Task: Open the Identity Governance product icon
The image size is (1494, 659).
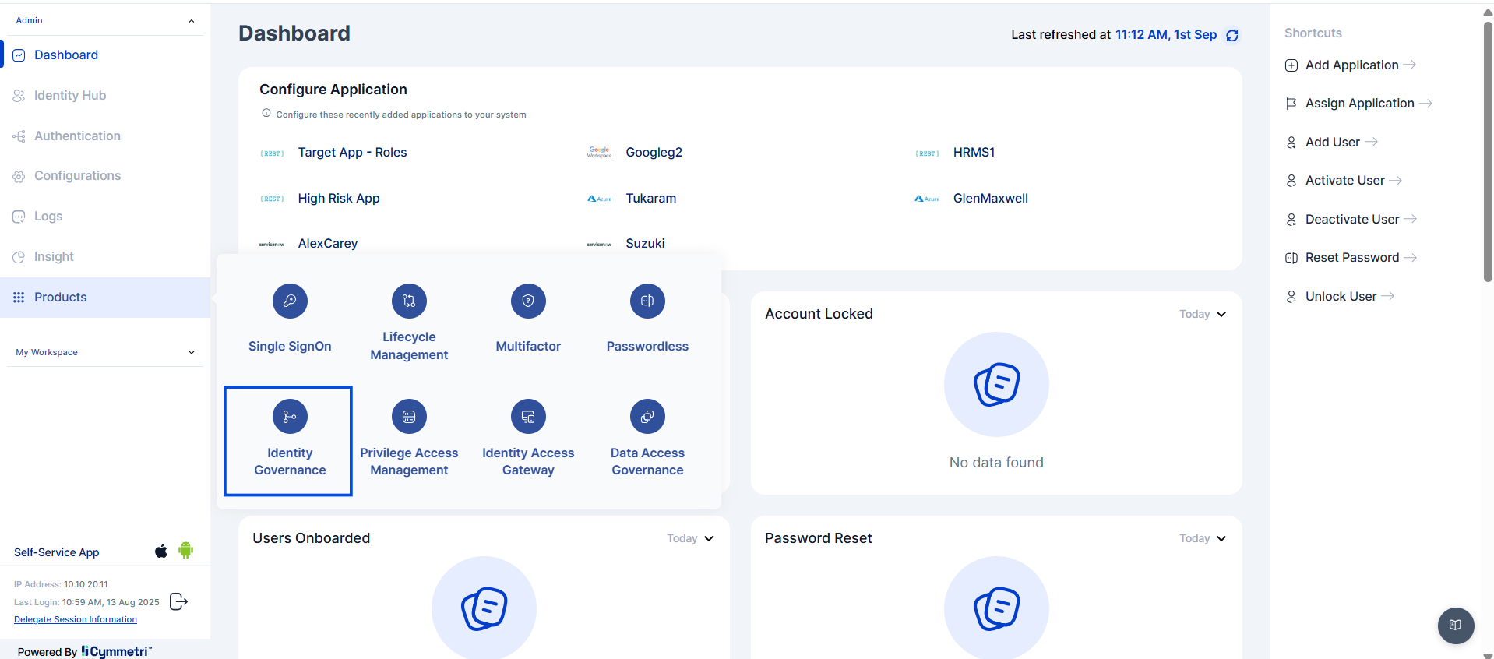Action: click(x=290, y=417)
